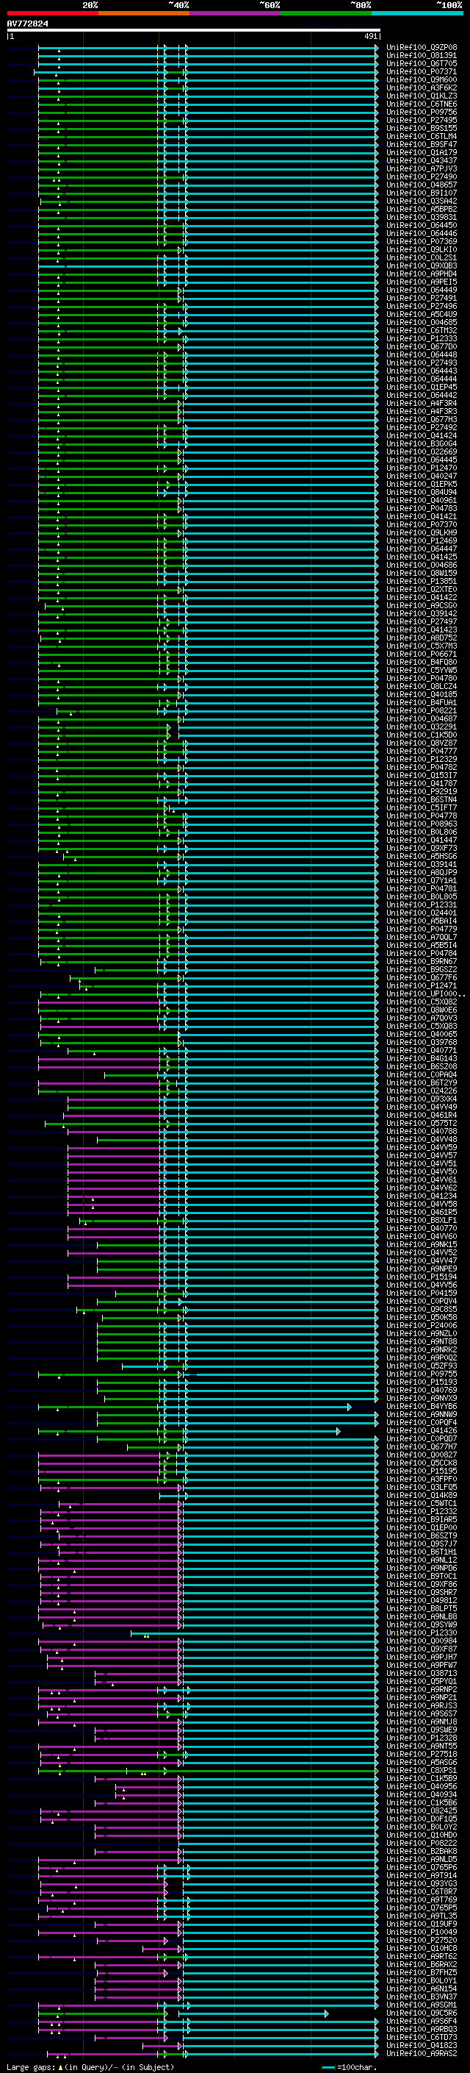The image size is (470, 2073).
Task: Click query end position label 491
Action: tap(370, 36)
